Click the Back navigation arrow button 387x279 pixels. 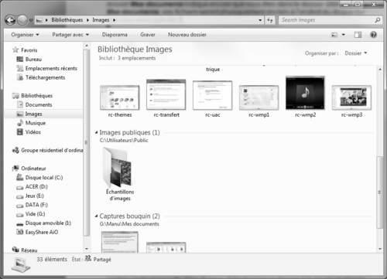[x=10, y=20]
